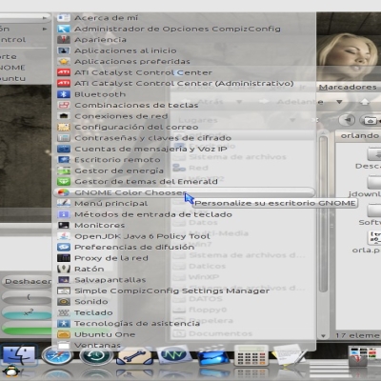Click the OpenJDK Java 6 Policy Tool icon

(64, 236)
